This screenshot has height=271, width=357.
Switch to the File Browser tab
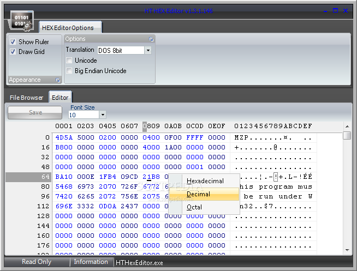26,98
